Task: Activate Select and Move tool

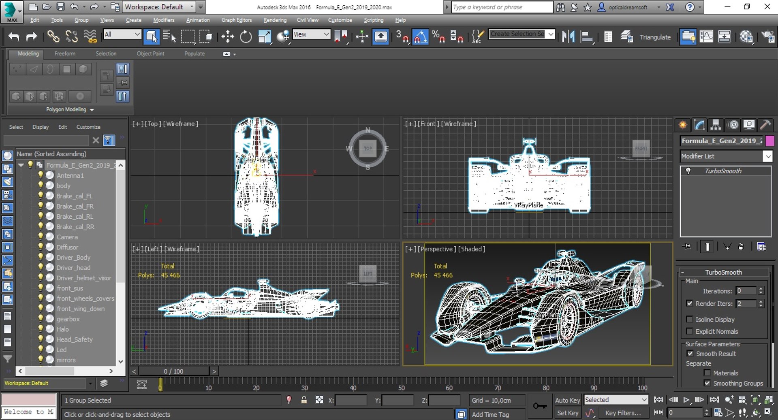Action: tap(227, 36)
